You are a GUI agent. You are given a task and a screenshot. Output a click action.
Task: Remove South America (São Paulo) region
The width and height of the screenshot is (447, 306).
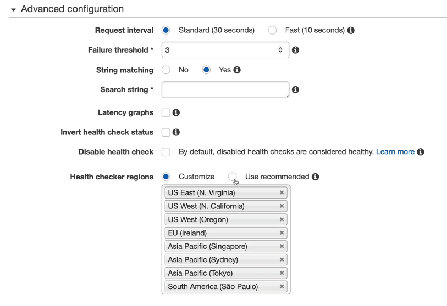[x=282, y=286]
